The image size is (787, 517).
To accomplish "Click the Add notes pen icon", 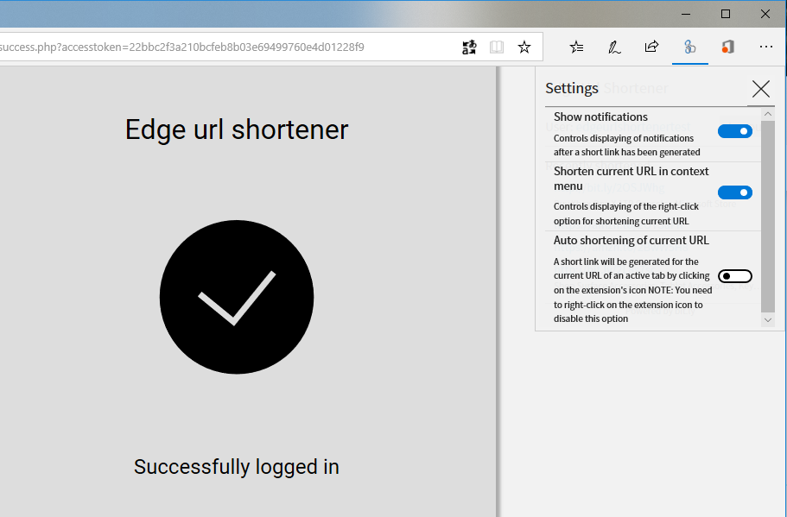I will tap(614, 47).
